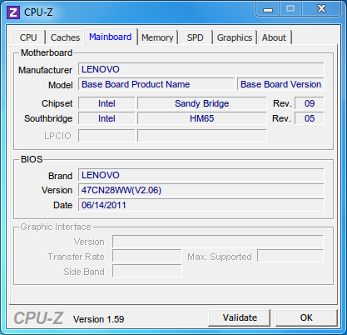The height and width of the screenshot is (335, 347).
Task: Minimize the CPU-Z window
Action: pyautogui.click(x=268, y=9)
